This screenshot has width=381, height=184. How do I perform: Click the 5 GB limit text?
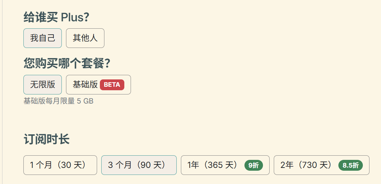tap(85, 101)
